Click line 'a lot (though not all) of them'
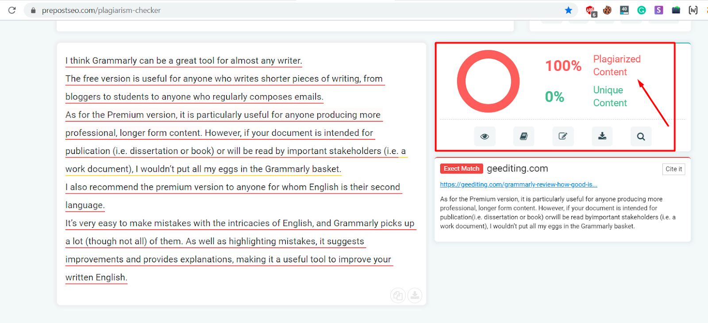 (215, 242)
